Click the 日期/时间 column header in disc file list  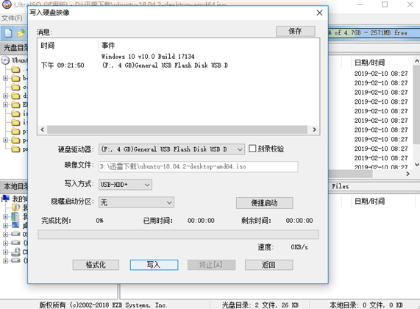click(370, 63)
